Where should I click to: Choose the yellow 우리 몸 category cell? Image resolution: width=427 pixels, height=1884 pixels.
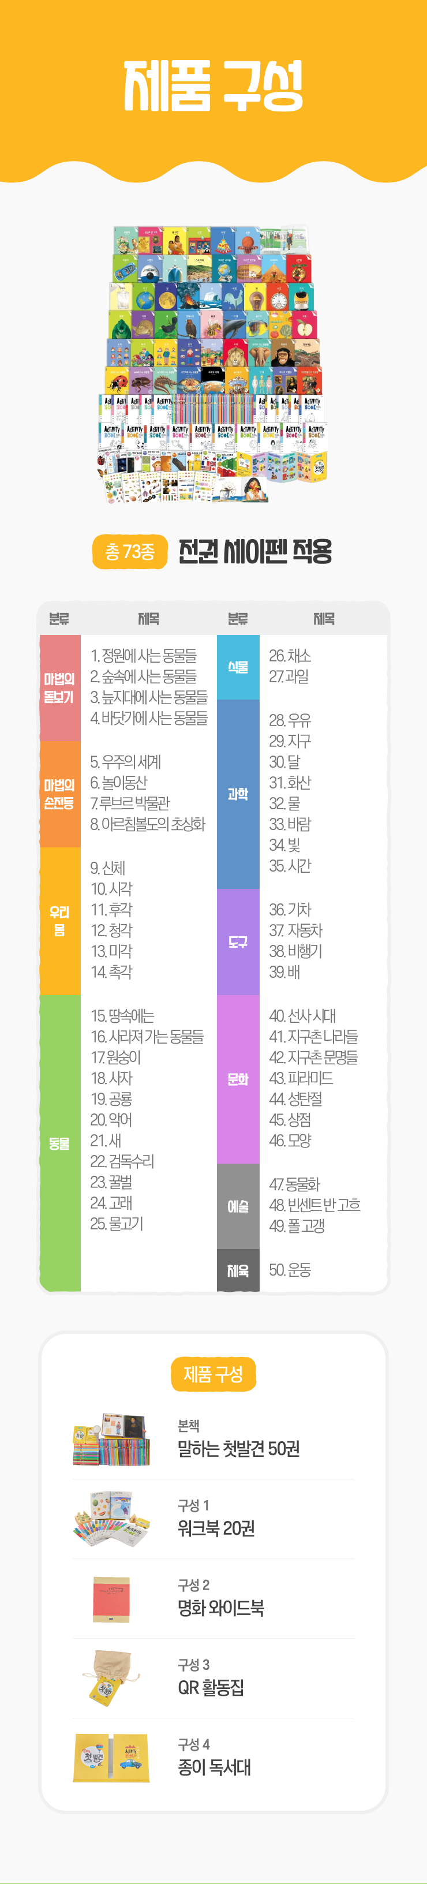click(59, 921)
